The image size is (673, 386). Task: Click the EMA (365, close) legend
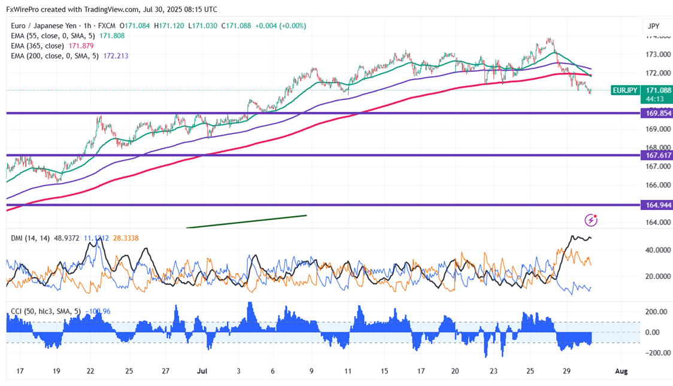(x=37, y=46)
